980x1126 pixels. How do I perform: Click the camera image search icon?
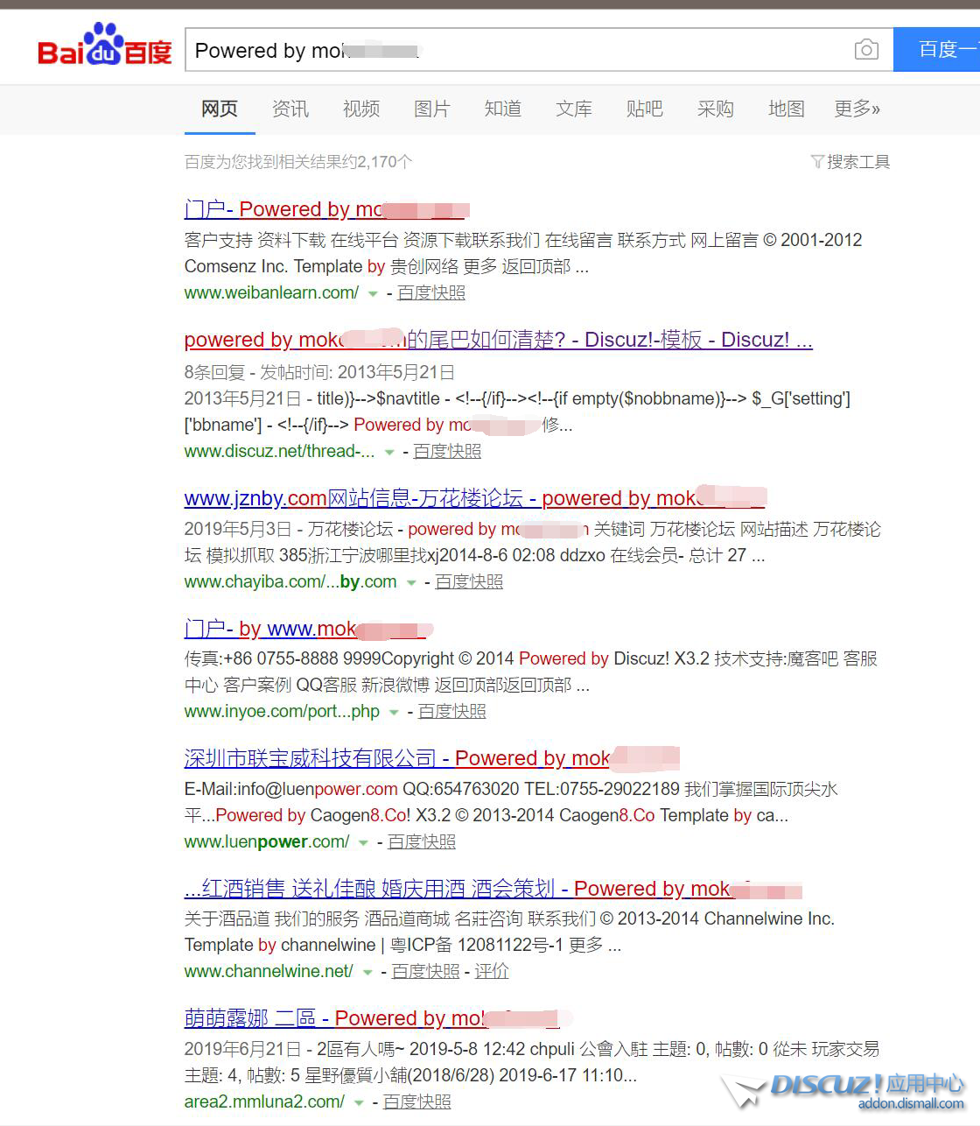[865, 50]
